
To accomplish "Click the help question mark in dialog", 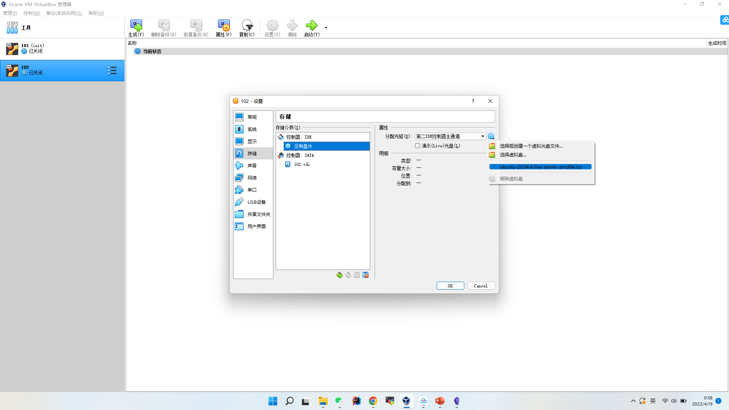I will [x=473, y=101].
